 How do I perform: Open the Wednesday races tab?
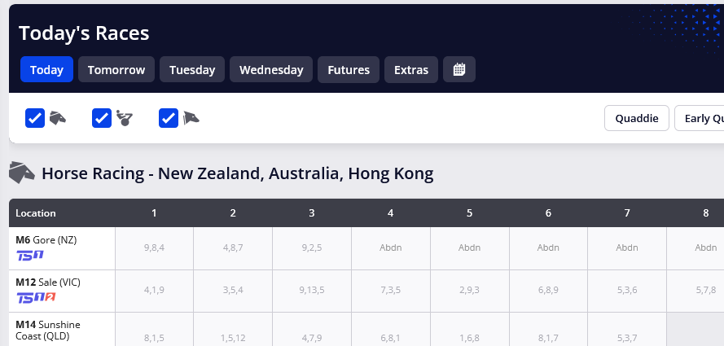tap(271, 70)
